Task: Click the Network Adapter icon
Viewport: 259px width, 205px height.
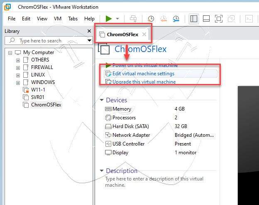Action: [x=108, y=135]
